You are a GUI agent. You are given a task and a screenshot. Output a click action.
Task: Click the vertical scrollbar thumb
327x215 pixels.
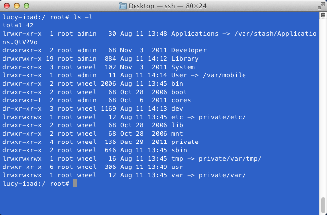(x=323, y=205)
